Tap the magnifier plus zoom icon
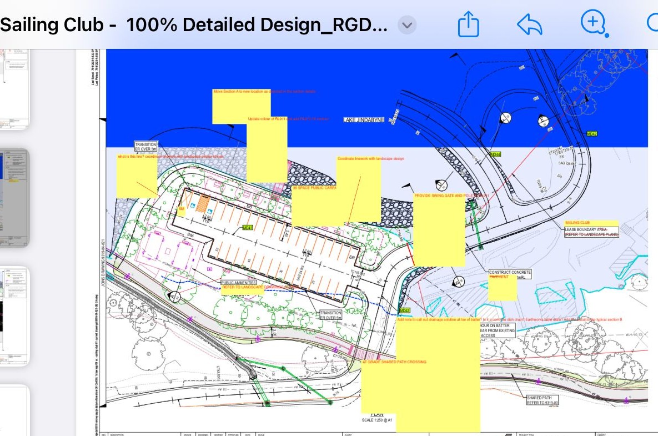 point(592,23)
